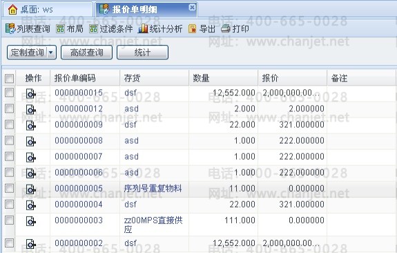Image resolution: width=397 pixels, height=253 pixels.
Task: Check the row 0000000012 checkbox
Action: [10, 109]
